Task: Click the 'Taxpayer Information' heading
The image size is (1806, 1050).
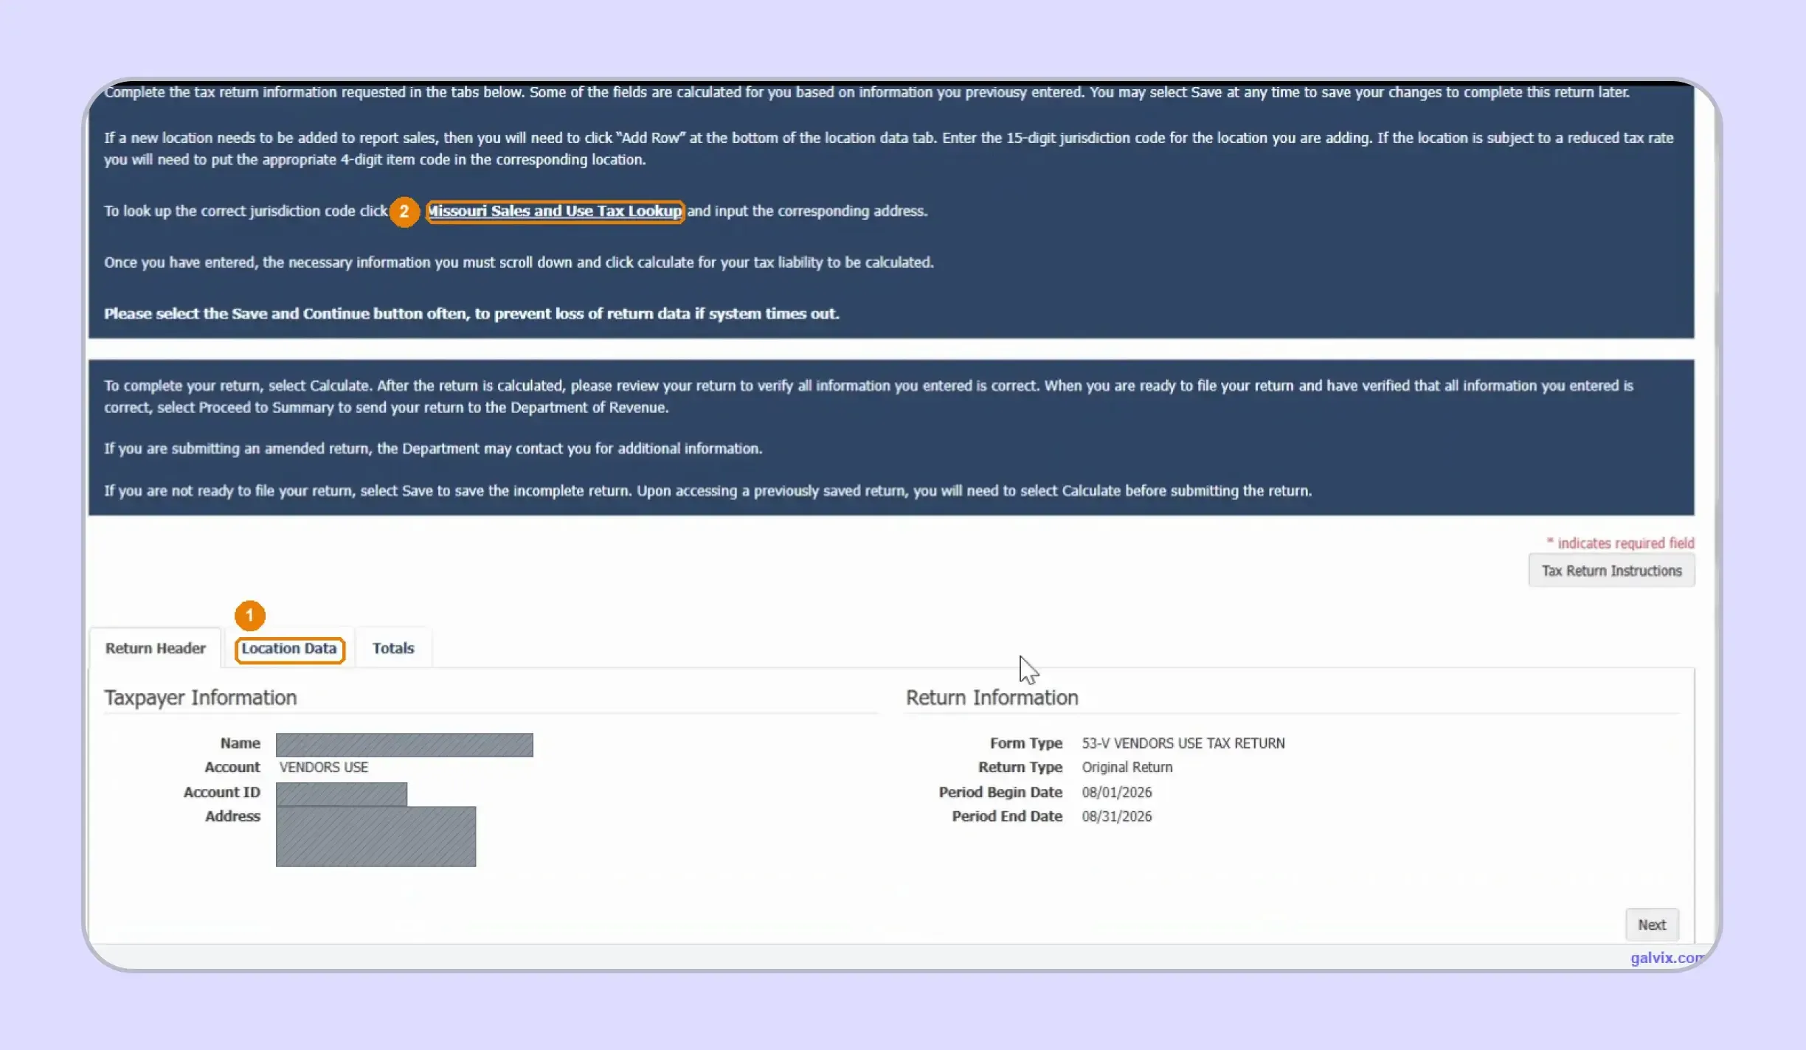Action: pos(201,698)
